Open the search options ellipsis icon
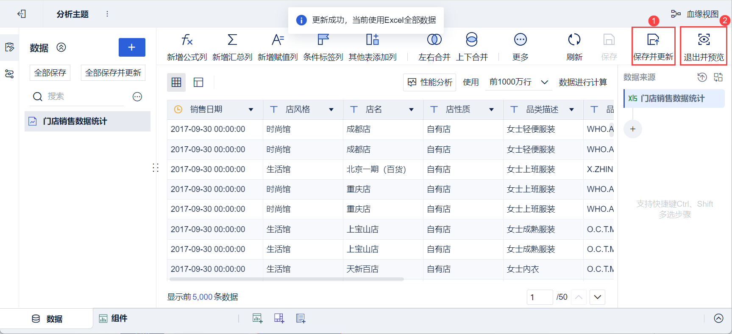732x334 pixels. point(137,97)
